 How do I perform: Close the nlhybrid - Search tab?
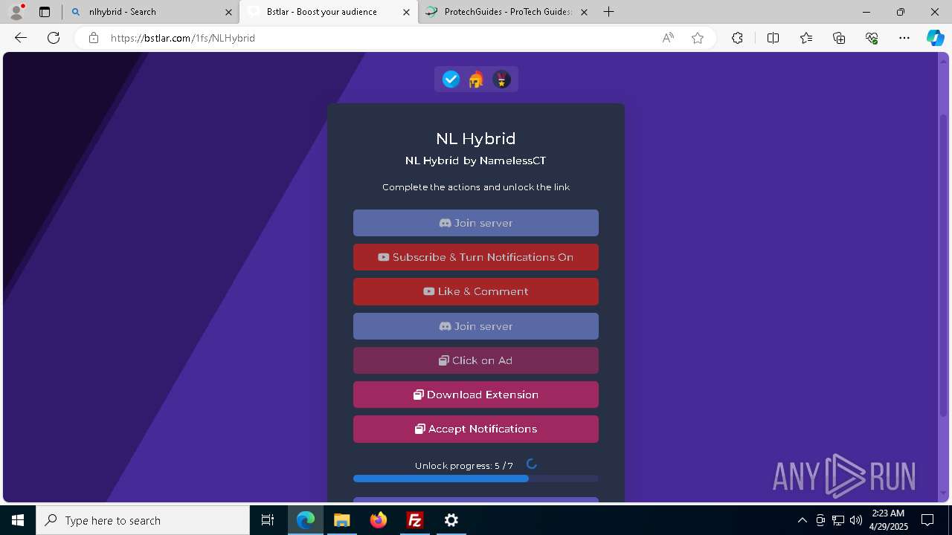(228, 12)
